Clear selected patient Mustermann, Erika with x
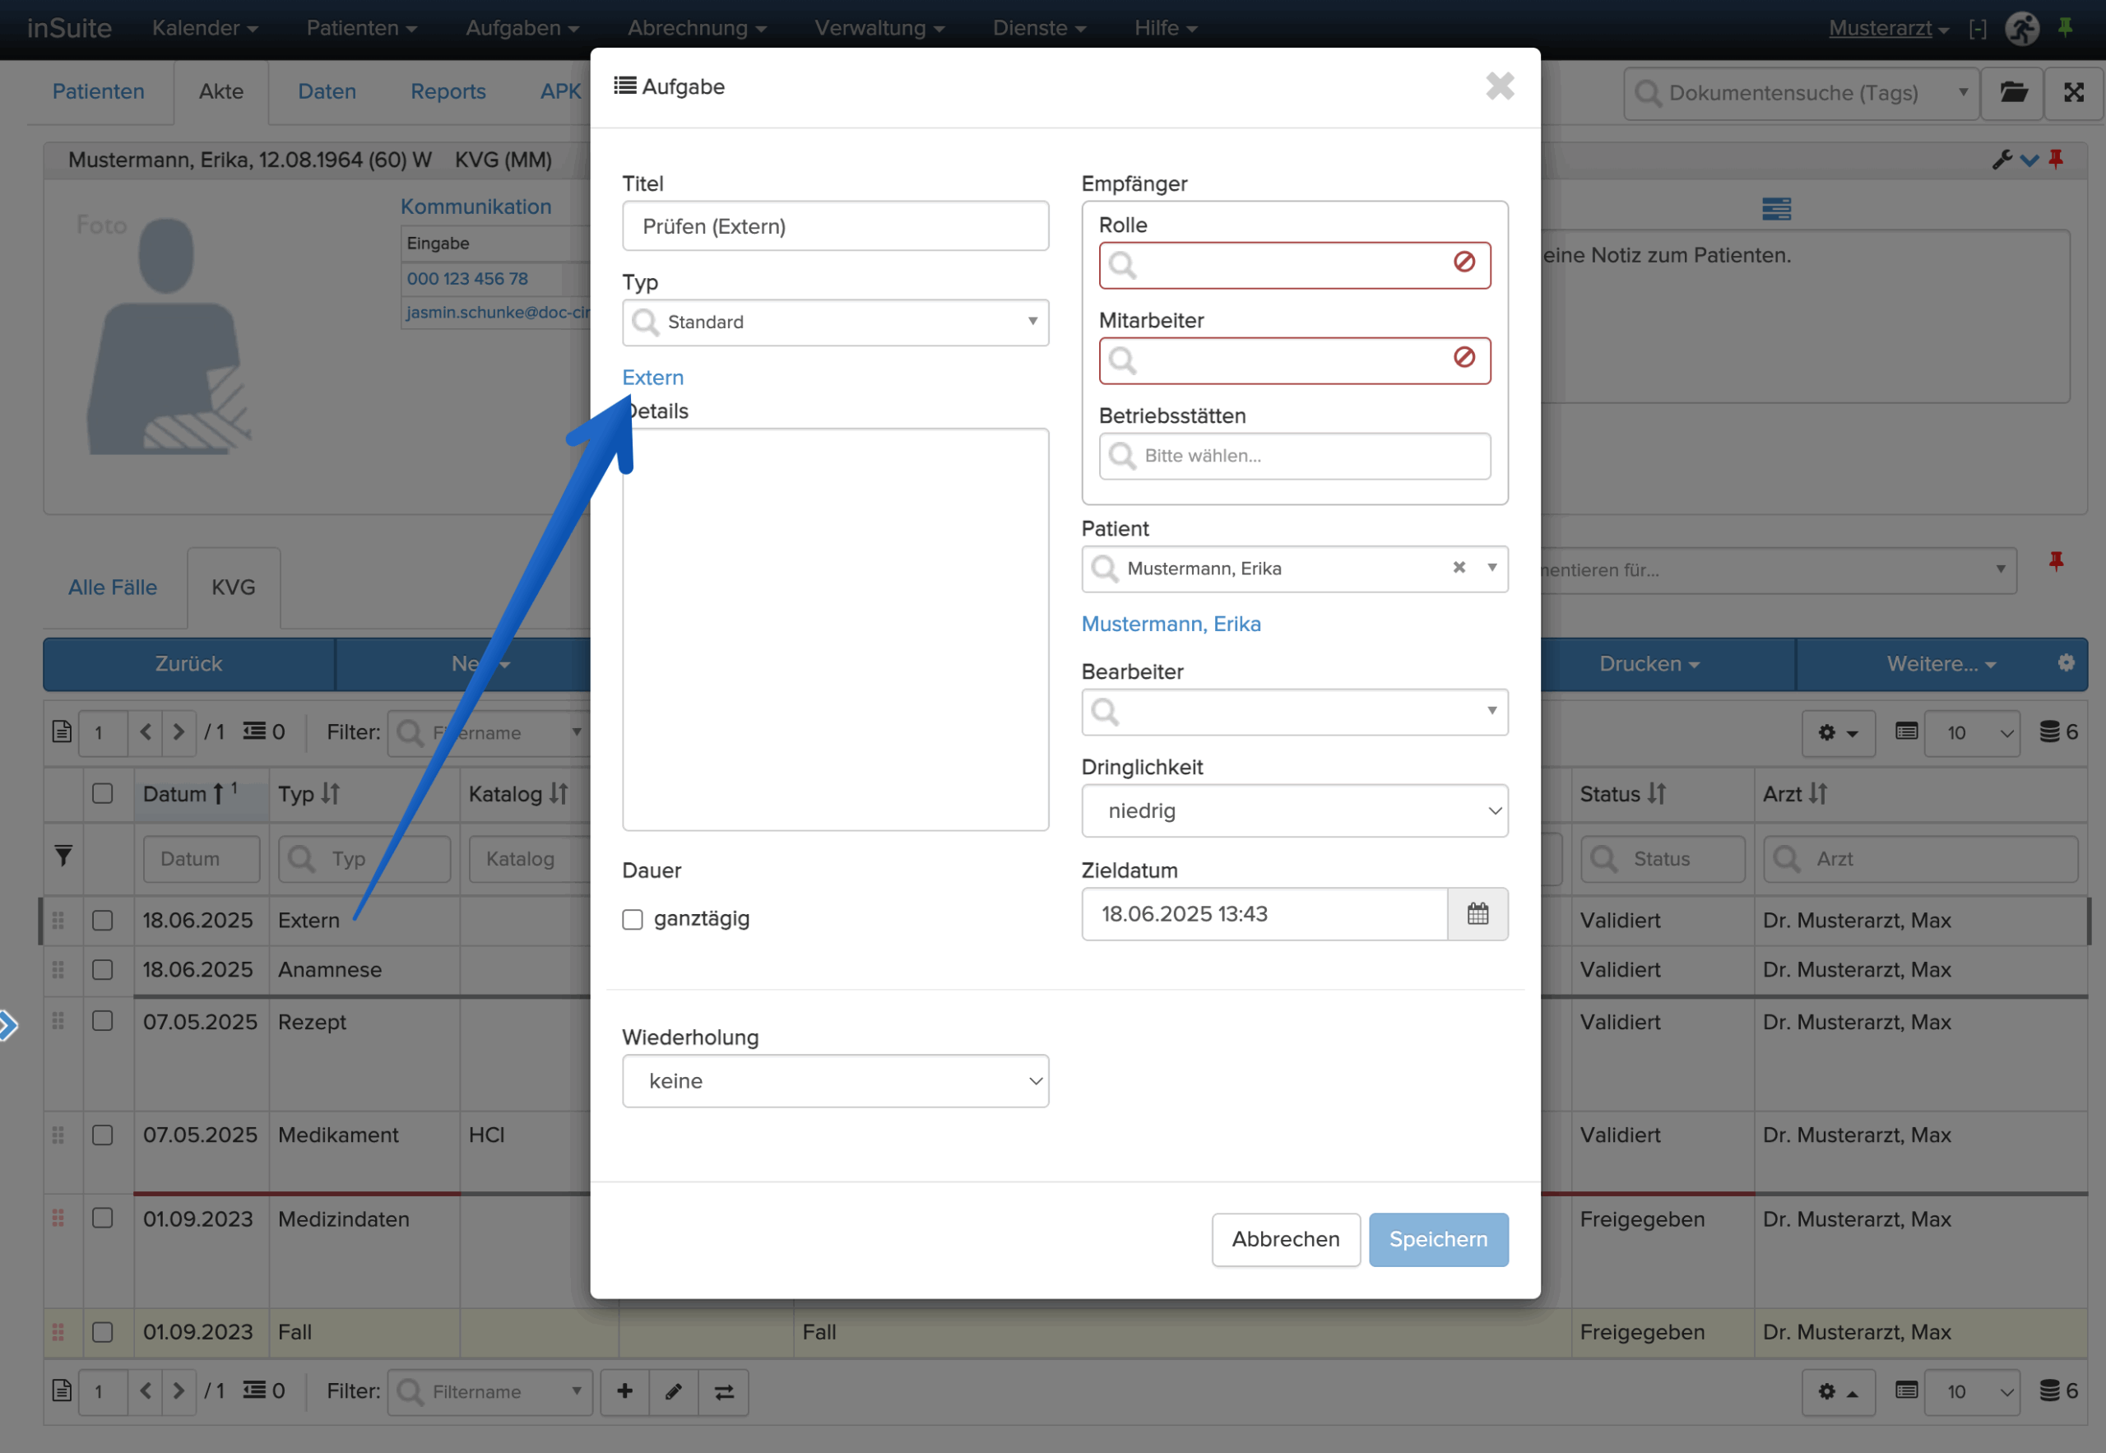The width and height of the screenshot is (2106, 1453). click(1459, 567)
